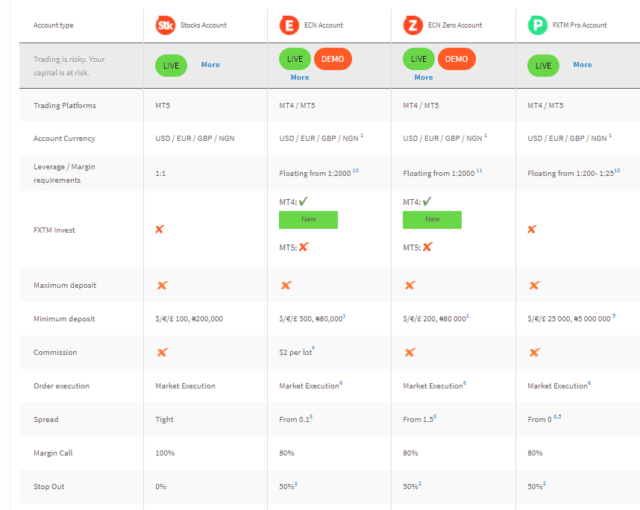Click 'Floating from 1:200- 1:25' leverage text
Screen dimensions: 640x510
click(571, 174)
